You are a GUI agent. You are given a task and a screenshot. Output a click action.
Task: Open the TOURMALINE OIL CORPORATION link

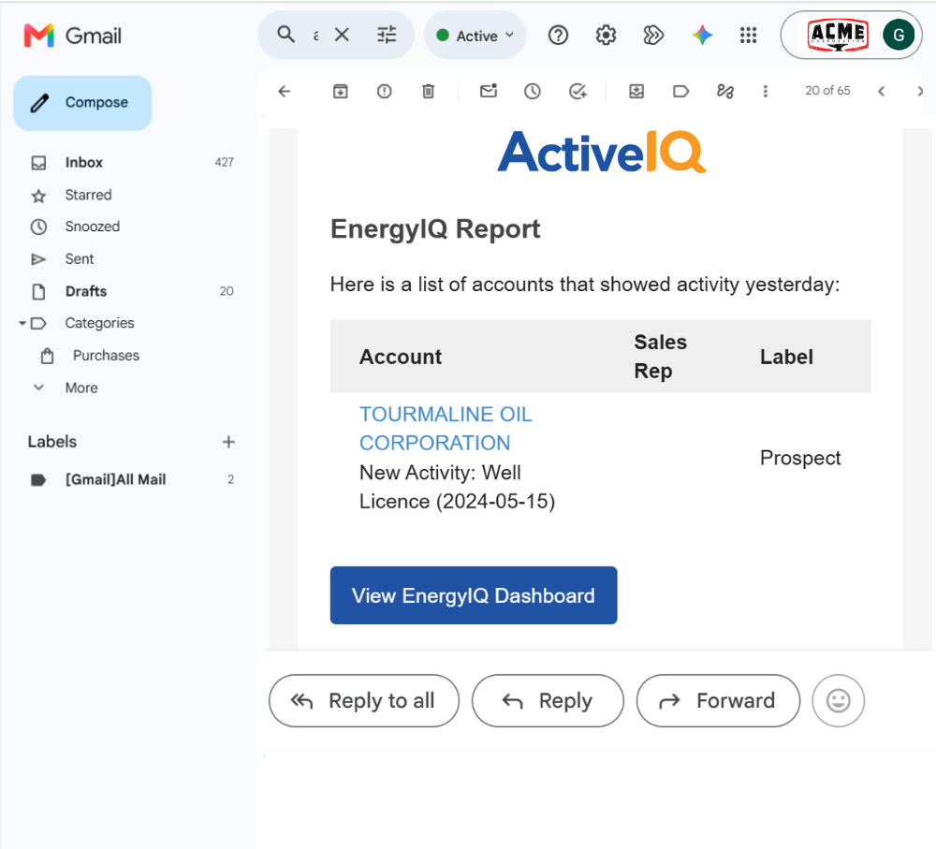446,429
